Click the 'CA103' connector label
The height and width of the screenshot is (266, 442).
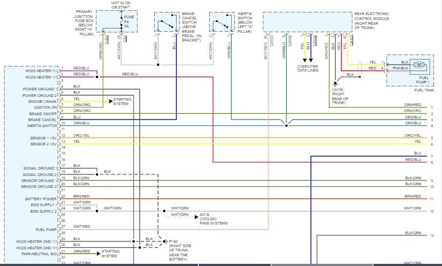tap(272, 40)
